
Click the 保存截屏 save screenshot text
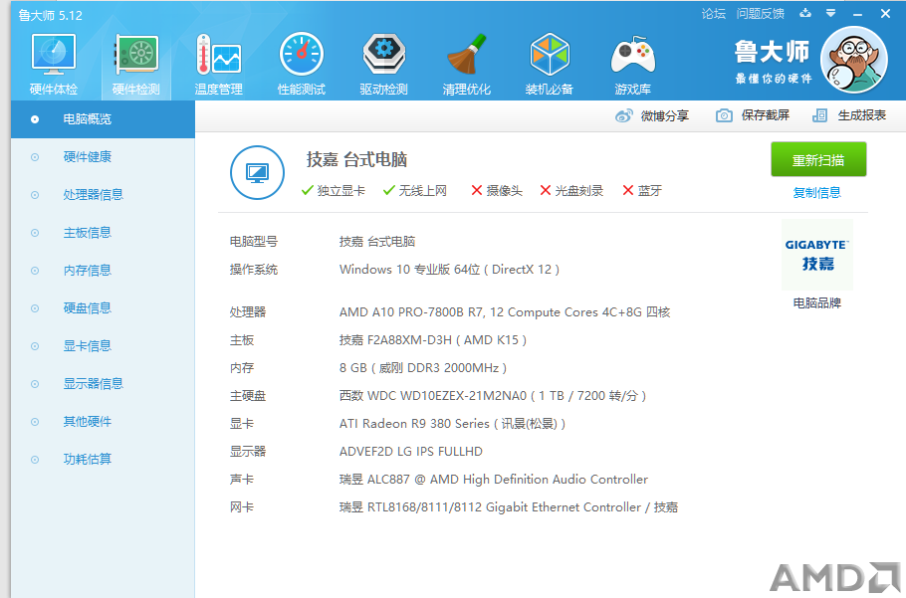pyautogui.click(x=765, y=115)
